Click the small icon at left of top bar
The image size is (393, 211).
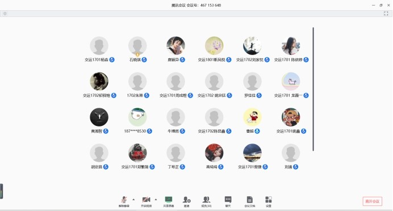point(5,14)
